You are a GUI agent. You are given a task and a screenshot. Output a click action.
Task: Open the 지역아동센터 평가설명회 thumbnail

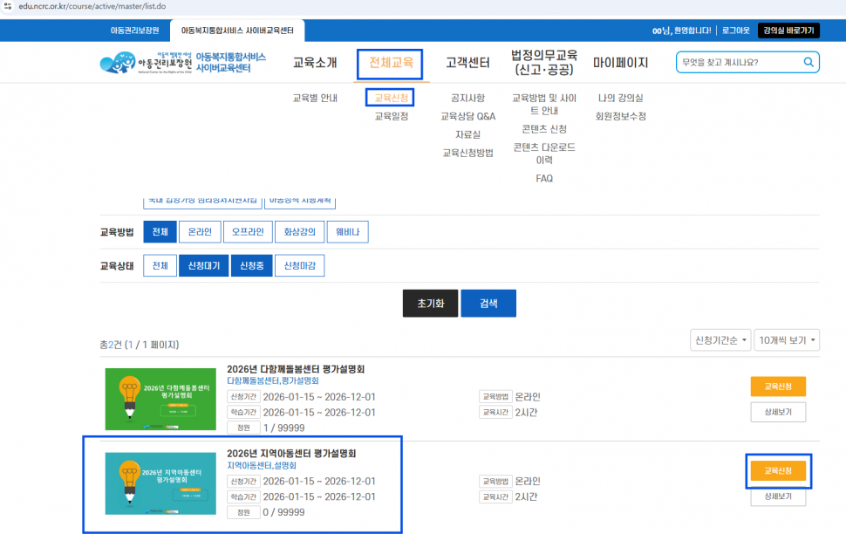[x=160, y=483]
